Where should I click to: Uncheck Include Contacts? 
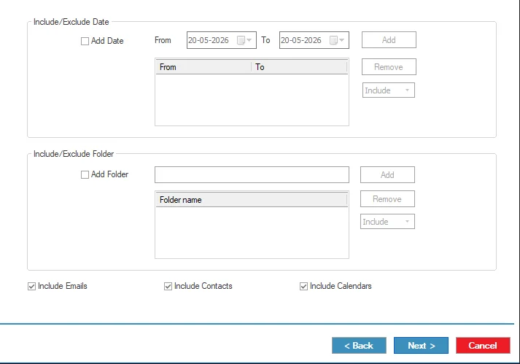(x=168, y=286)
